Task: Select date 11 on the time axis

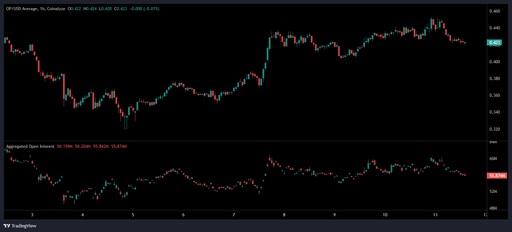Action: [435, 215]
